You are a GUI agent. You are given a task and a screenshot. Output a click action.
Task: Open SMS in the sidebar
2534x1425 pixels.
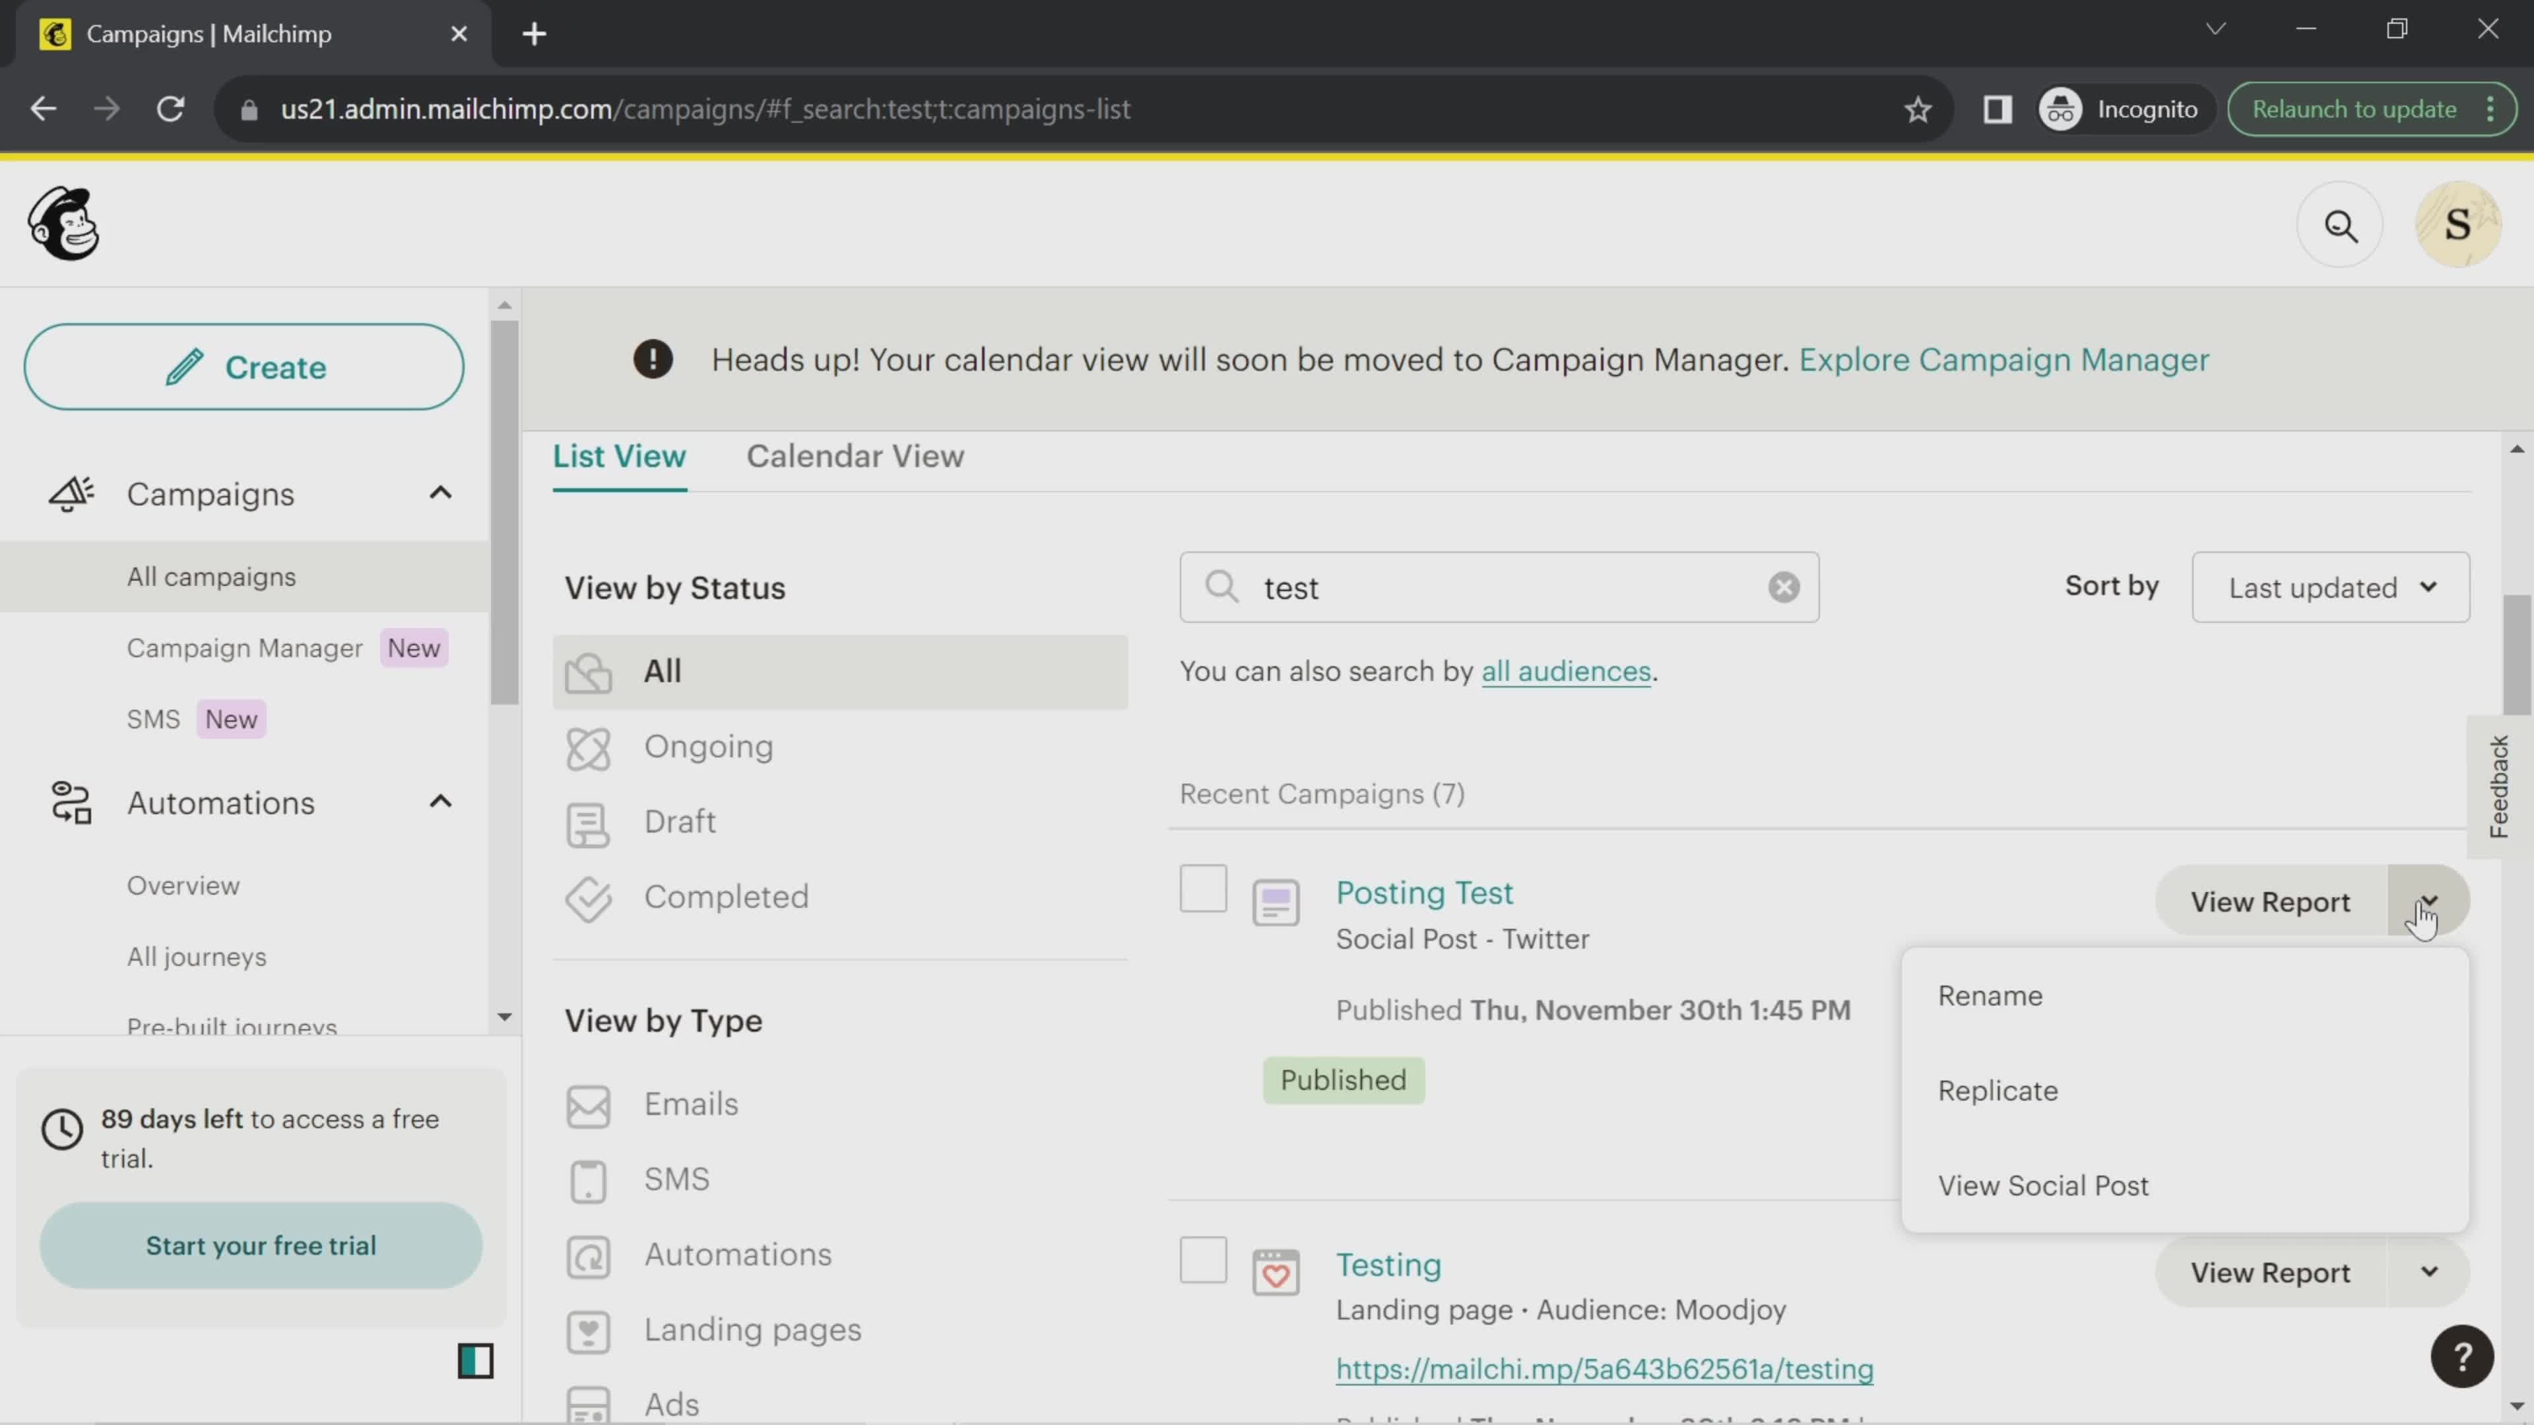point(154,719)
